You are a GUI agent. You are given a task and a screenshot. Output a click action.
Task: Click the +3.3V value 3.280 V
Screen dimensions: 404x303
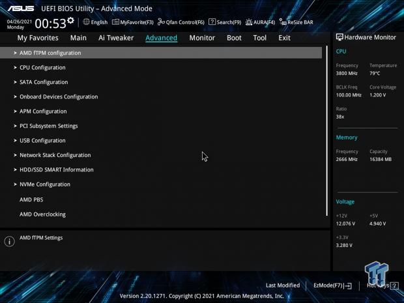coord(344,245)
